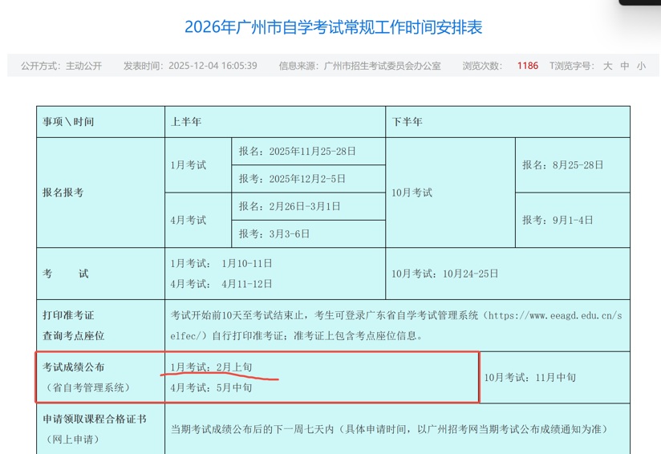Viewport: 661px width, 454px height.
Task: Click the 10月考试：11月中旬 cell
Action: pos(529,377)
